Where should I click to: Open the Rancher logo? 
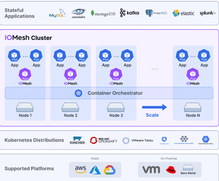[x=77, y=140]
